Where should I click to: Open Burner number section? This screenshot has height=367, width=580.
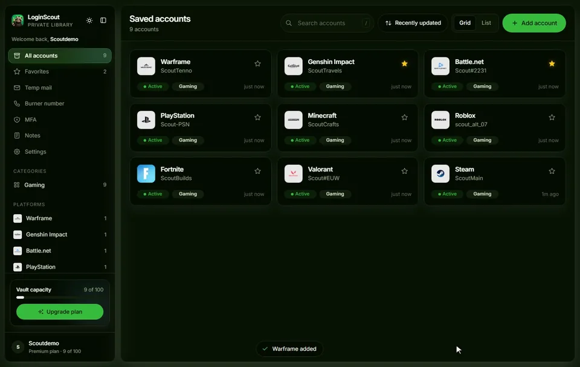60,103
